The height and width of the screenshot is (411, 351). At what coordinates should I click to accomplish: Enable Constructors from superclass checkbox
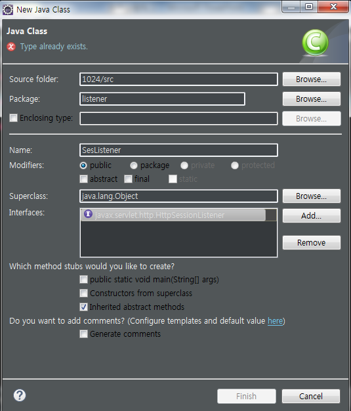83,293
